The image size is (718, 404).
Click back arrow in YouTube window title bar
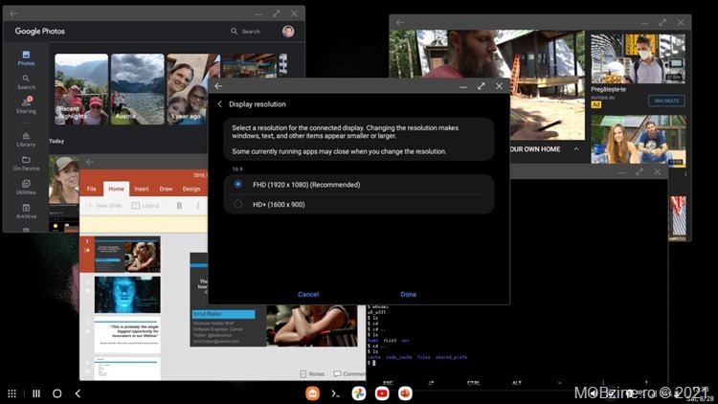pos(400,22)
